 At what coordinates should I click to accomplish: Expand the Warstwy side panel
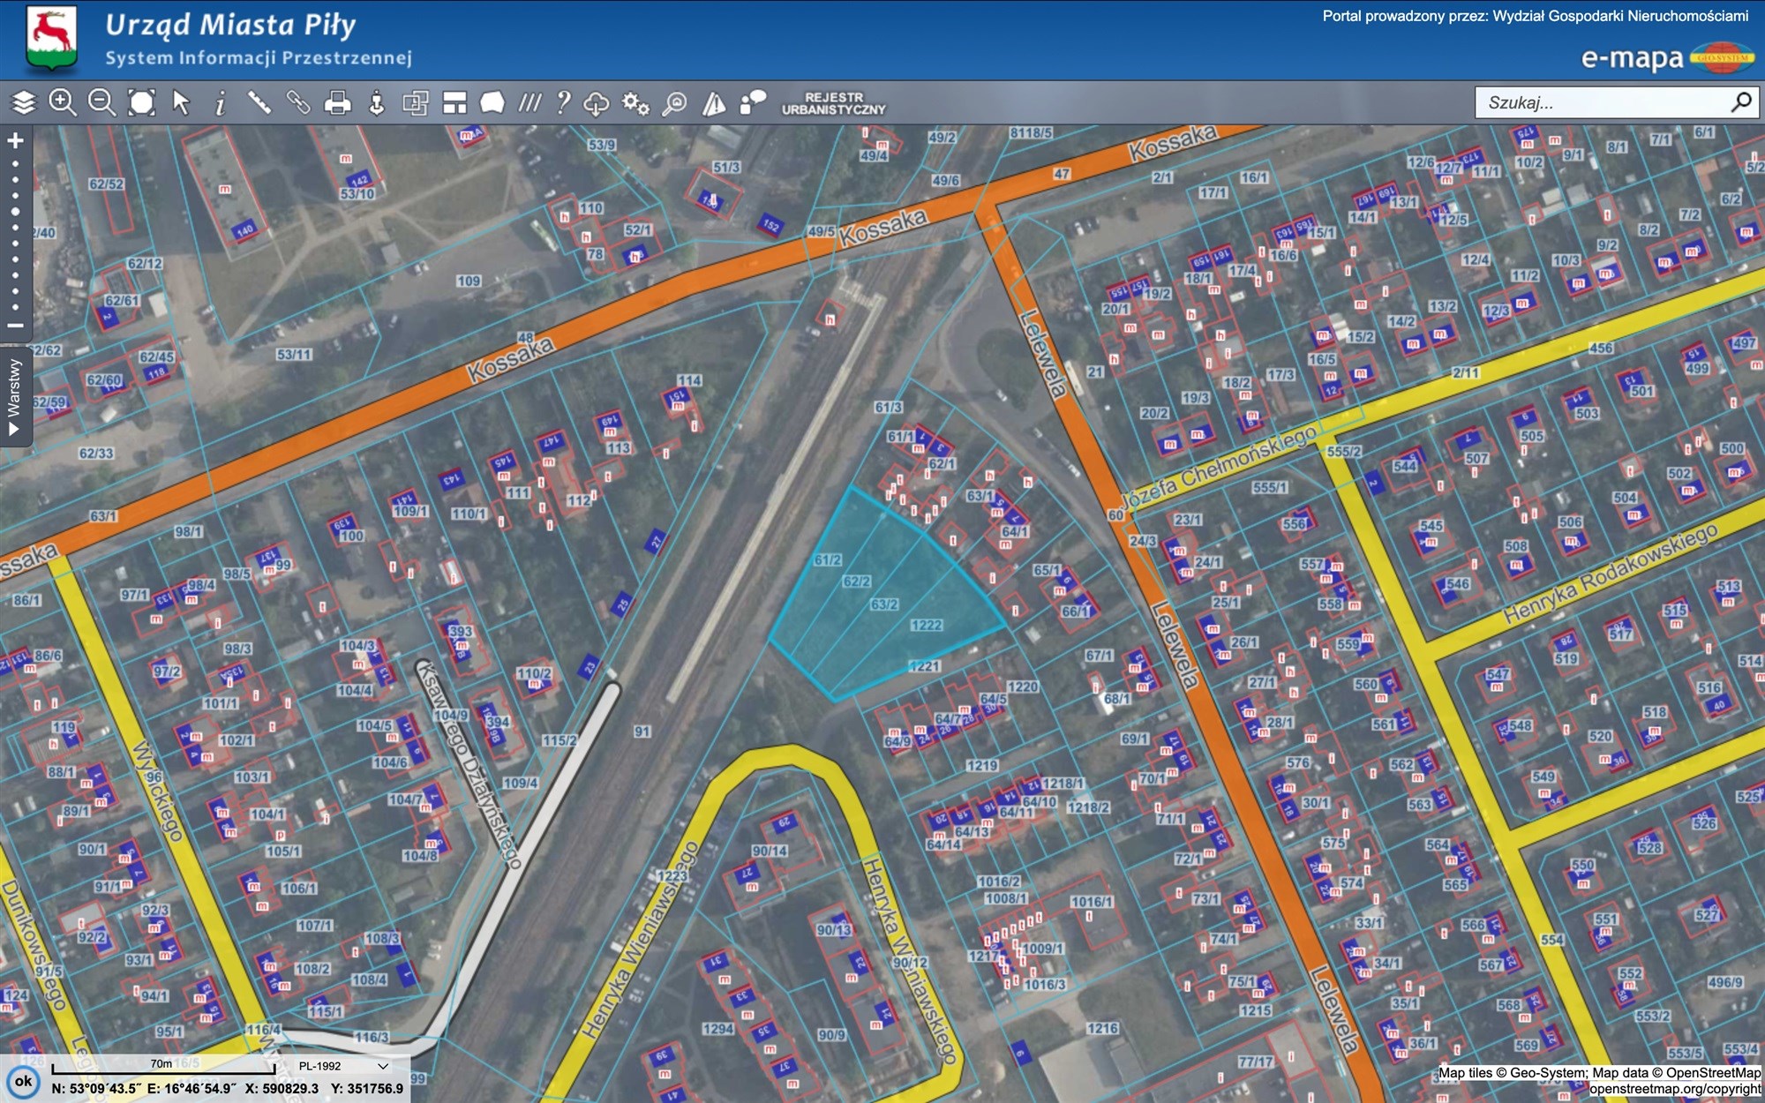tap(14, 395)
